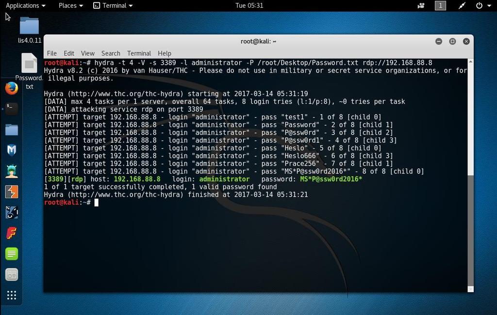Click the 'attacking service rdp on port 3389' line
The image size is (497, 315).
[x=123, y=109]
